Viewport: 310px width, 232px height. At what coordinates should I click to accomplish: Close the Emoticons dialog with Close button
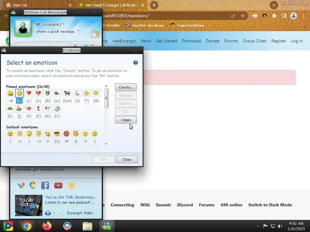tap(127, 159)
